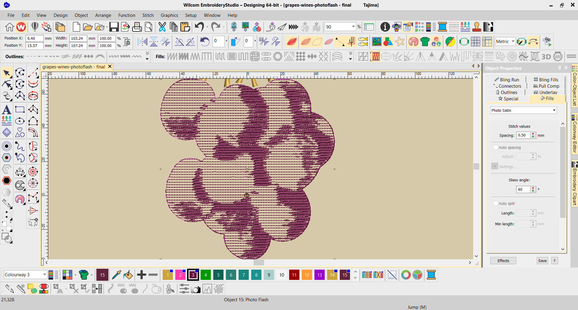
Task: Enable the Auto split checkbox
Action: coord(495,203)
